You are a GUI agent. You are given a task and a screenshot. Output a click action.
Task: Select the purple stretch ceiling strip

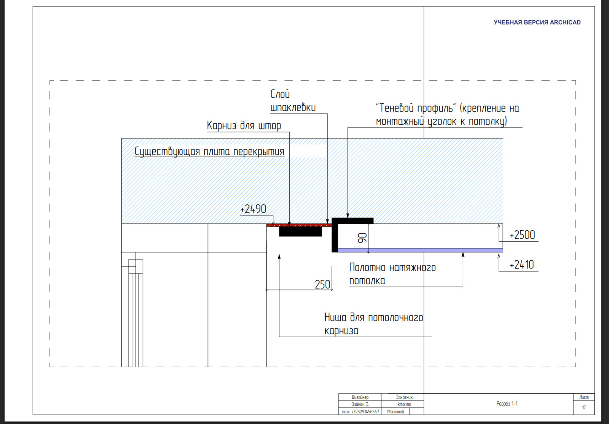(419, 250)
